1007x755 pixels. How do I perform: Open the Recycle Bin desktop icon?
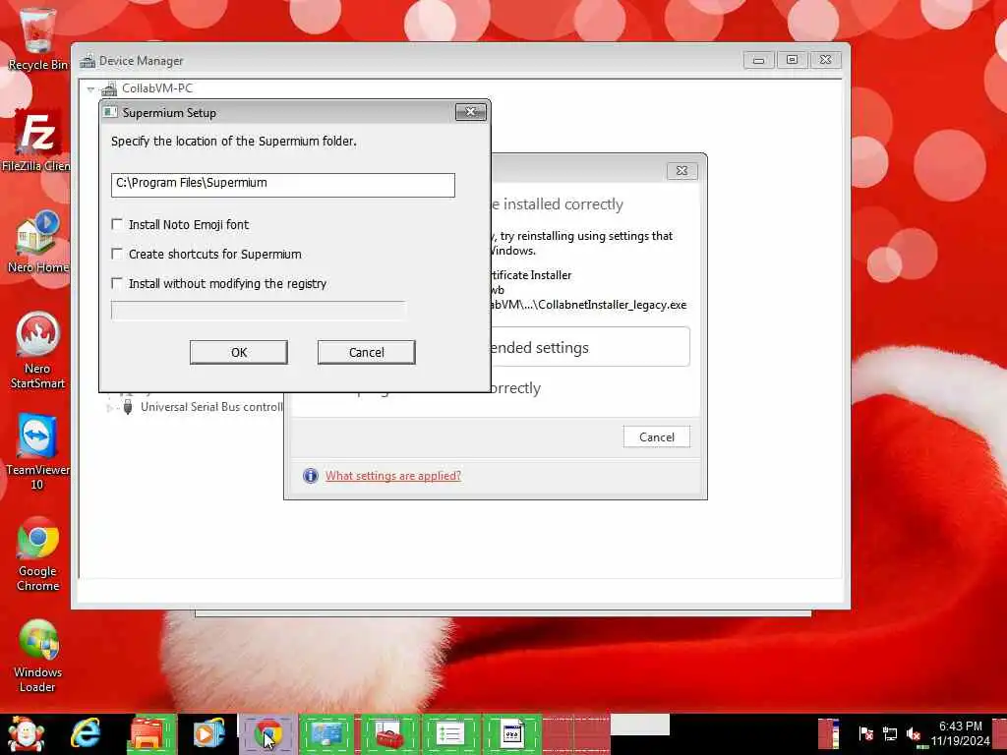(36, 38)
